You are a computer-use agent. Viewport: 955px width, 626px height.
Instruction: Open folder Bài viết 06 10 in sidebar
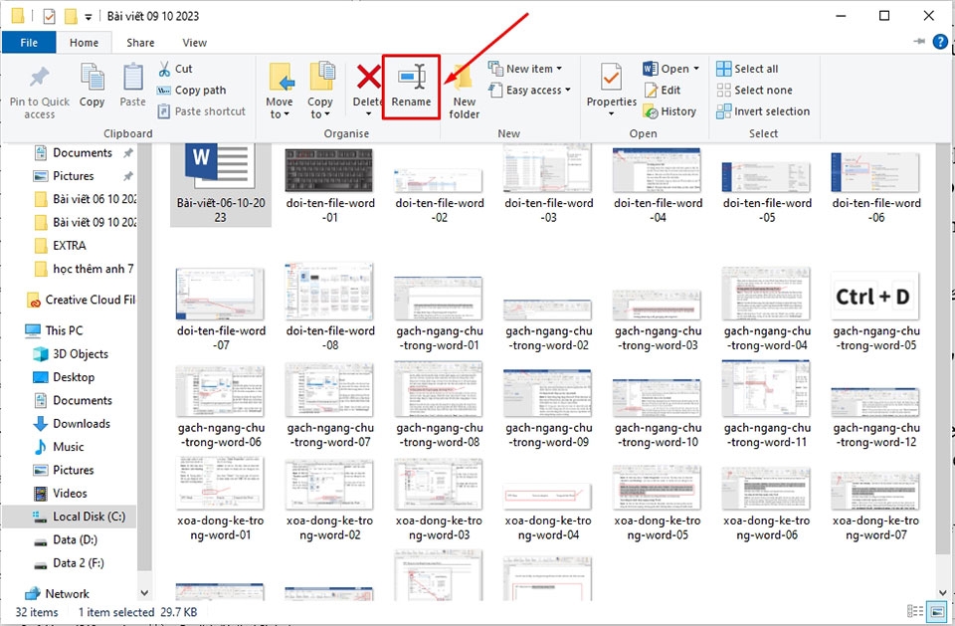(x=86, y=199)
